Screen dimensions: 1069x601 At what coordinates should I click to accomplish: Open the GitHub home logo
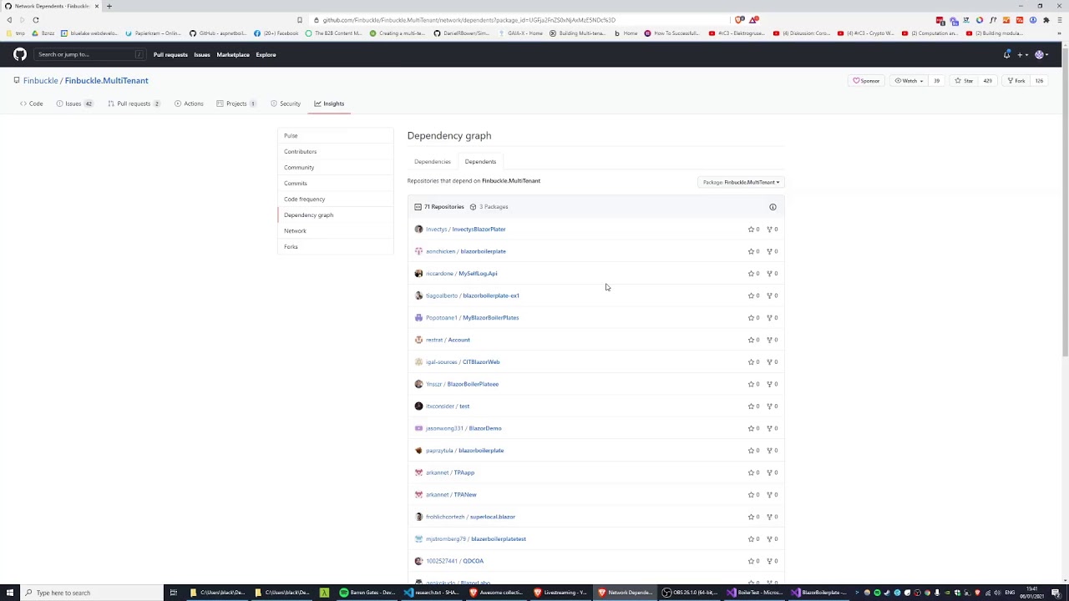[x=20, y=54]
